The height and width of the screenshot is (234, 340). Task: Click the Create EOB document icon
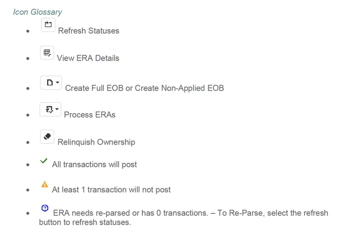click(x=49, y=83)
